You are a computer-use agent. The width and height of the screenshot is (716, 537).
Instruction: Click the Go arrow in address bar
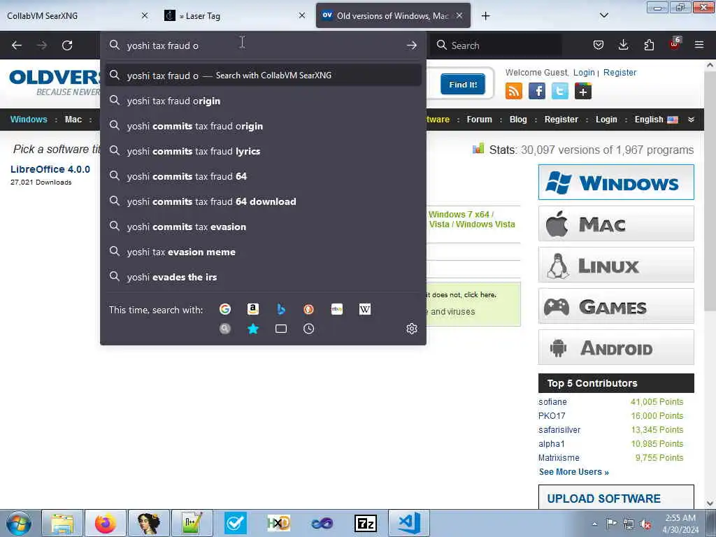411,45
